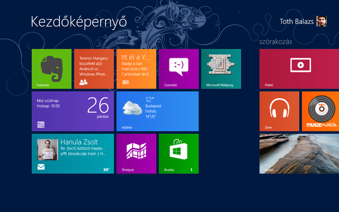Click Hanula Zsolt's photo in mail tile

click(48, 149)
